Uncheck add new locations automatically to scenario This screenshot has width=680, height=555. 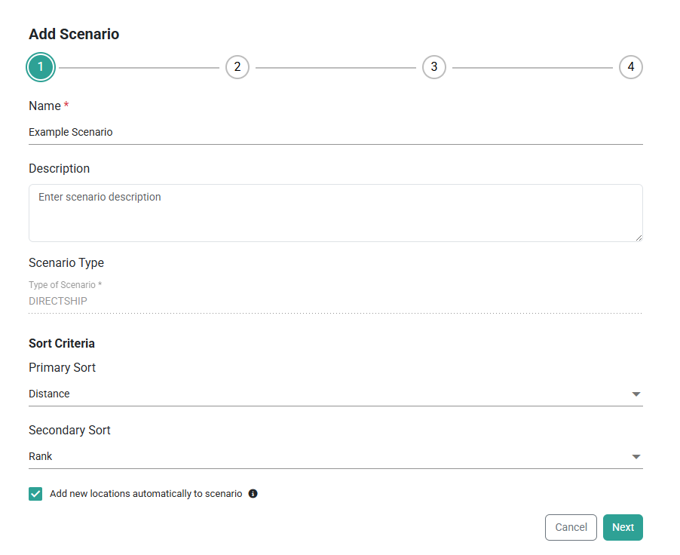pos(35,493)
